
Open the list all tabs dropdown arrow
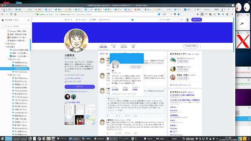click(233, 9)
